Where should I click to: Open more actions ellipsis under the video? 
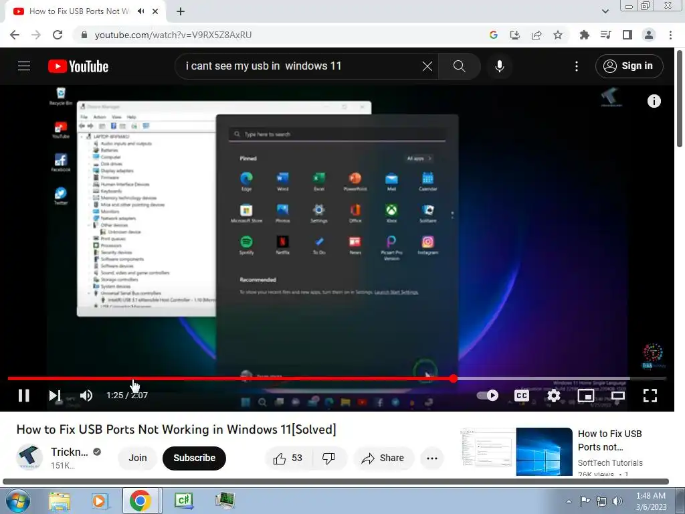coord(432,458)
